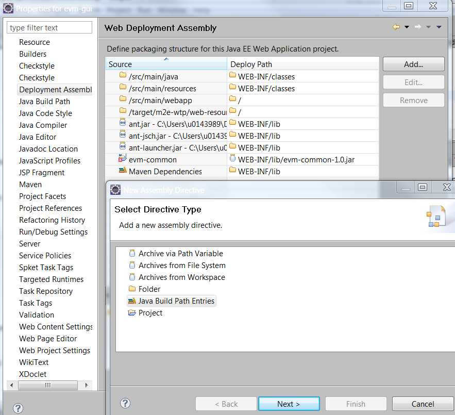455x415 pixels.
Task: Click the Java Build Path Entries icon
Action: pyautogui.click(x=132, y=301)
